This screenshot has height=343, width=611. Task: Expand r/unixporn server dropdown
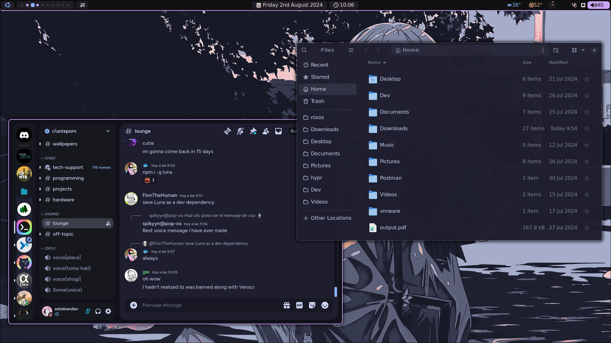(108, 131)
